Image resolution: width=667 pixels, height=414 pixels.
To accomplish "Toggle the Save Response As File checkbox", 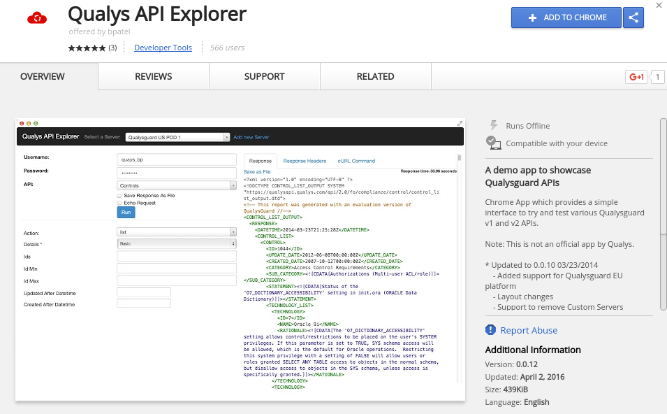I will [x=119, y=196].
